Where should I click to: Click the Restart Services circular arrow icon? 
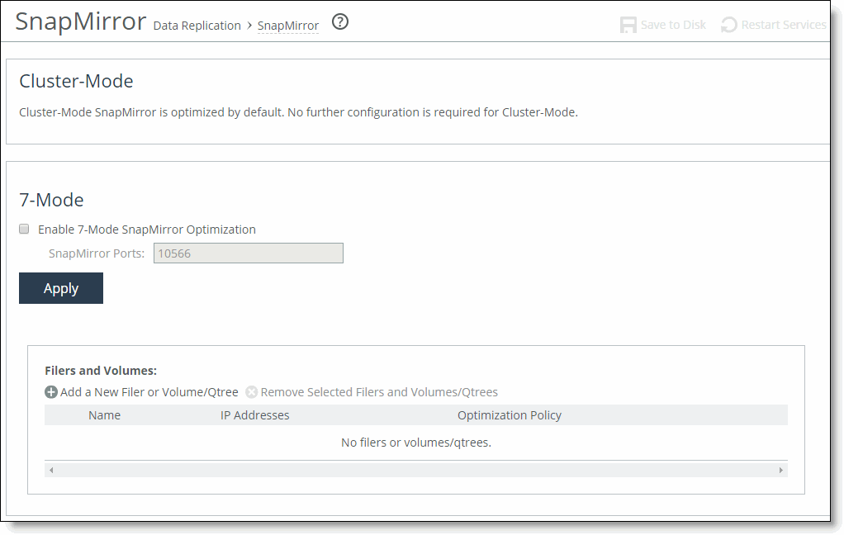729,25
